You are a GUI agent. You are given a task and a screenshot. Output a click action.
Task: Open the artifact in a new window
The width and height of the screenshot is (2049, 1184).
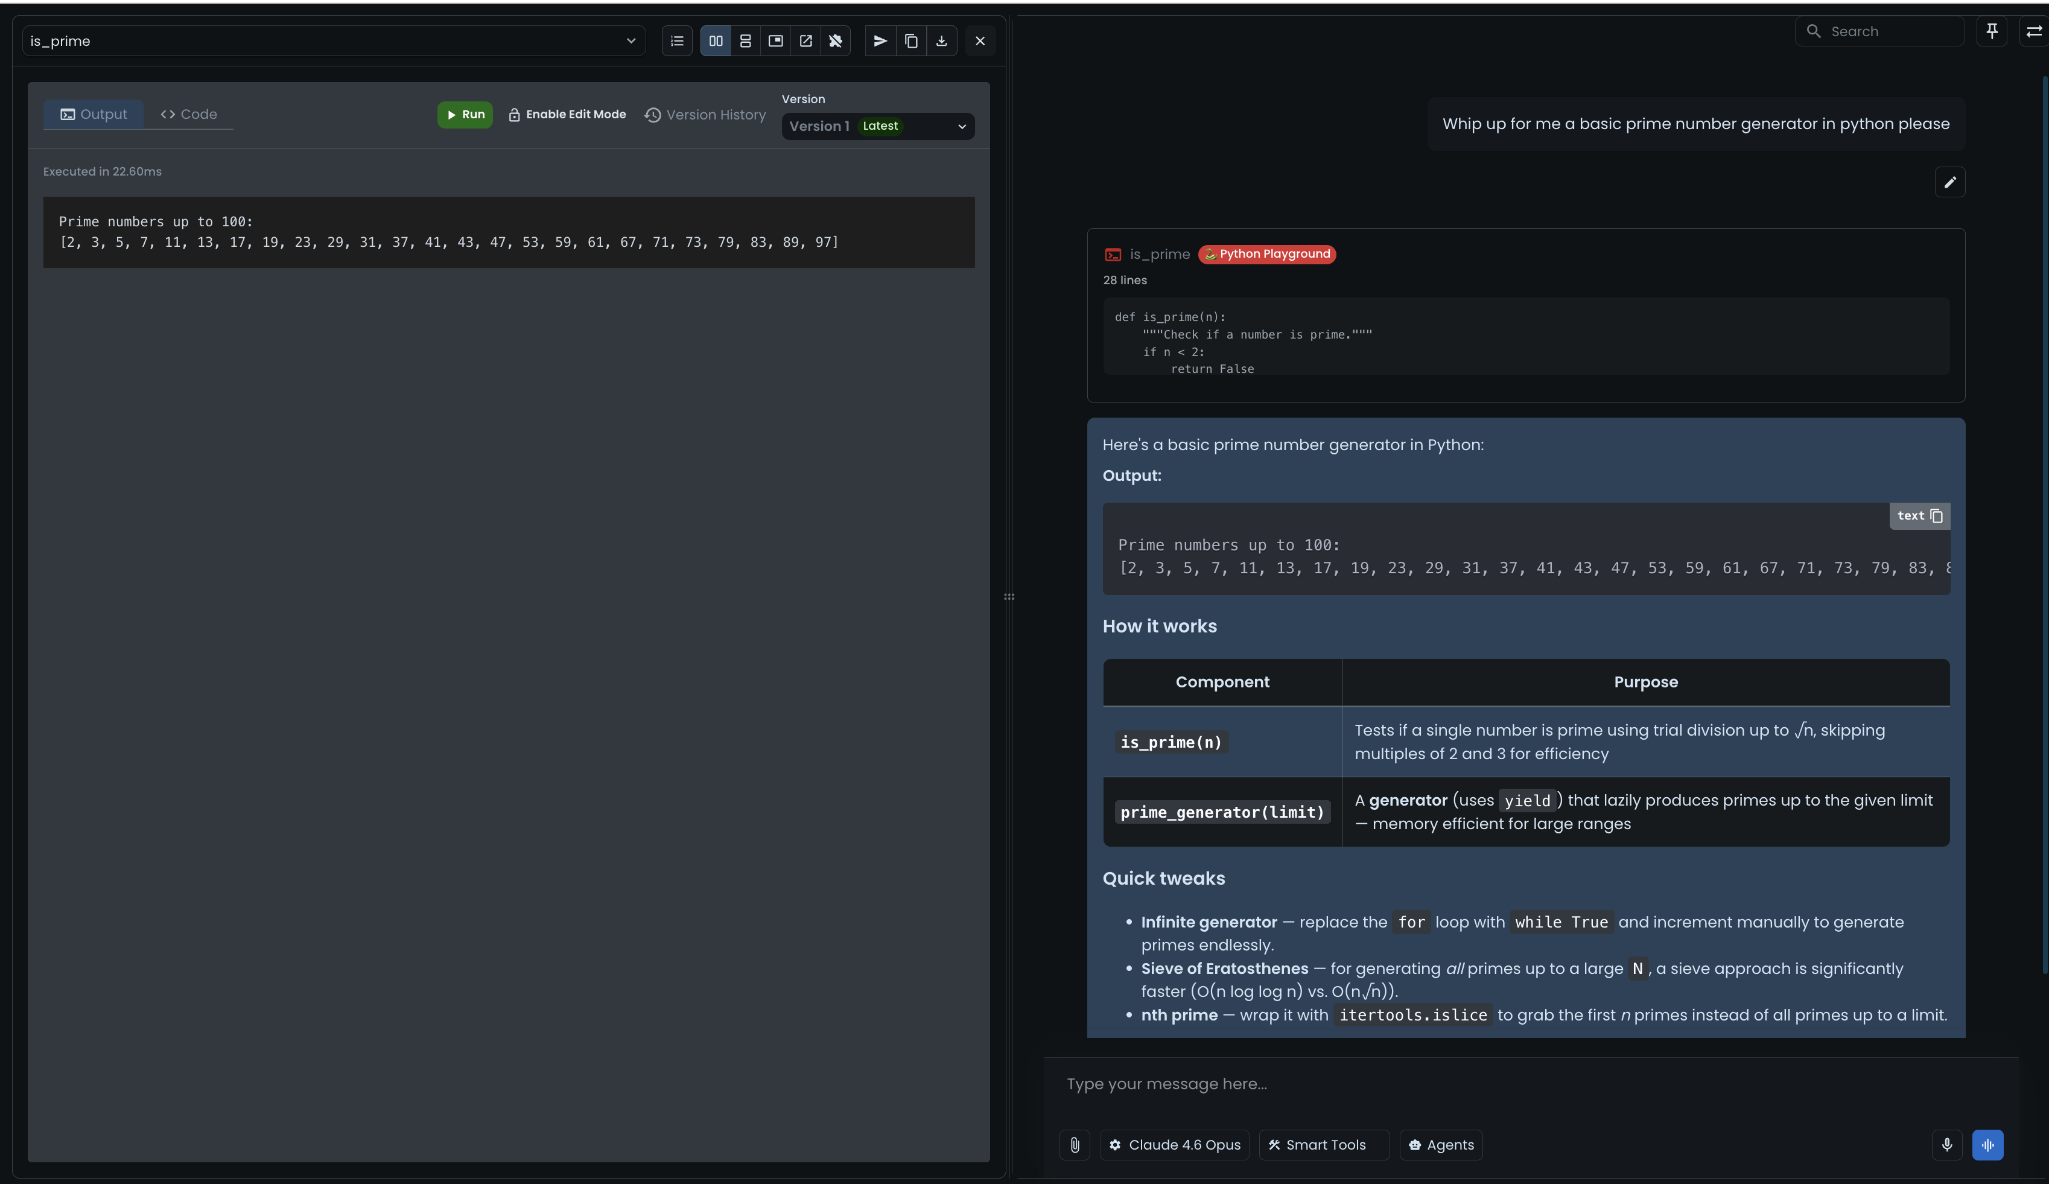coord(805,40)
